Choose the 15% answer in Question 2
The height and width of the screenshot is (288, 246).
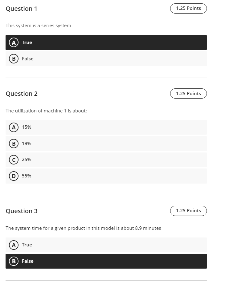pos(106,127)
